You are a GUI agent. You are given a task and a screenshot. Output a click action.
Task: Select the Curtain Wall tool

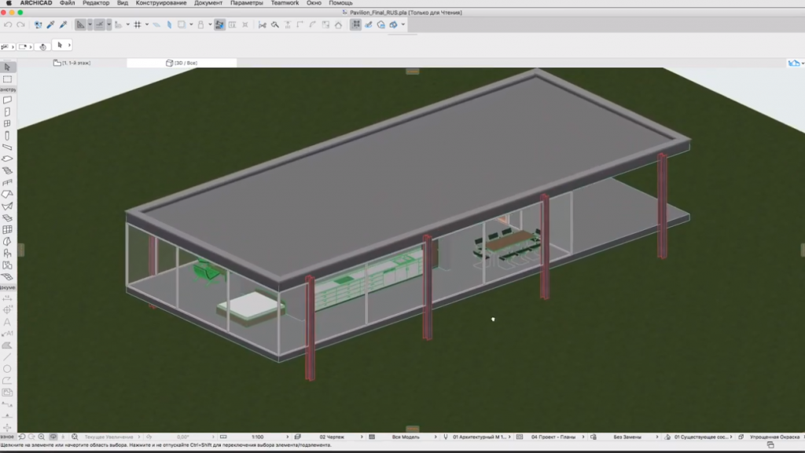click(x=7, y=229)
